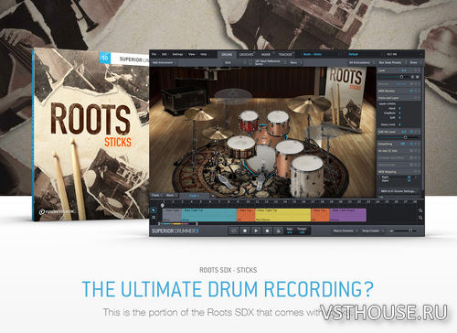Click the record button in transport
Image resolution: width=457 pixels, height=333 pixels.
tap(267, 231)
